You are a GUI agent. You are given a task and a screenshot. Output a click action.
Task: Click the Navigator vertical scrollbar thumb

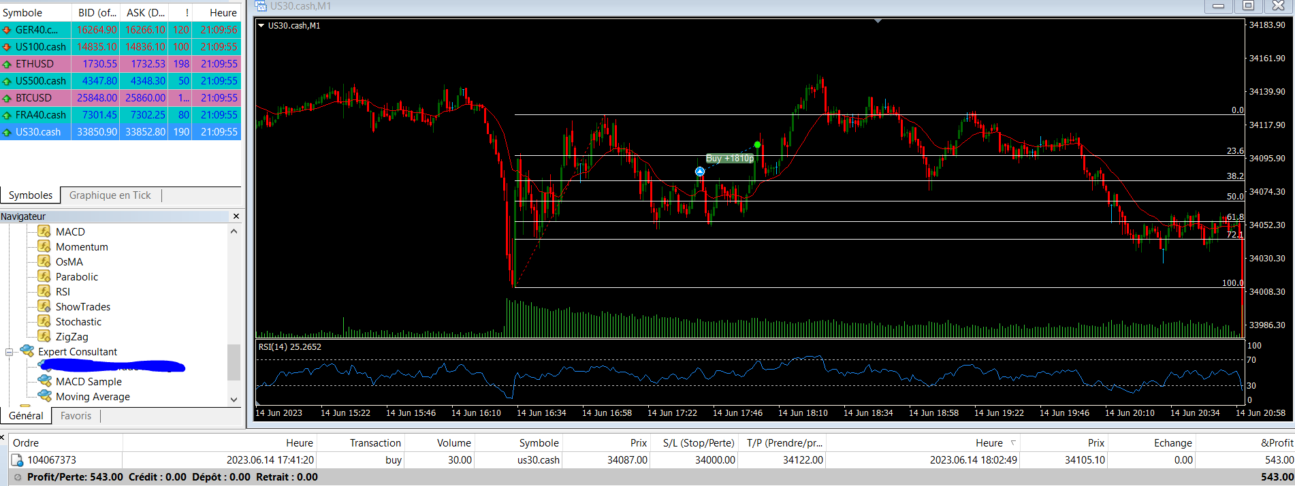pos(234,362)
